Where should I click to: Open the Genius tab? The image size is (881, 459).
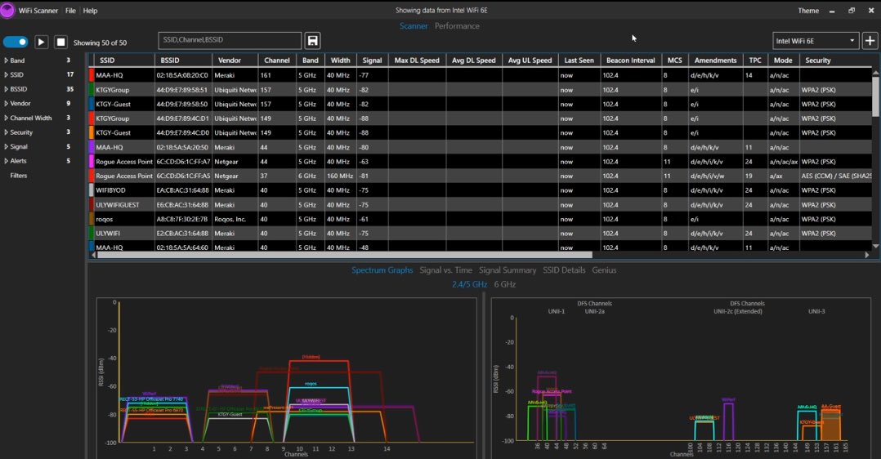point(604,270)
